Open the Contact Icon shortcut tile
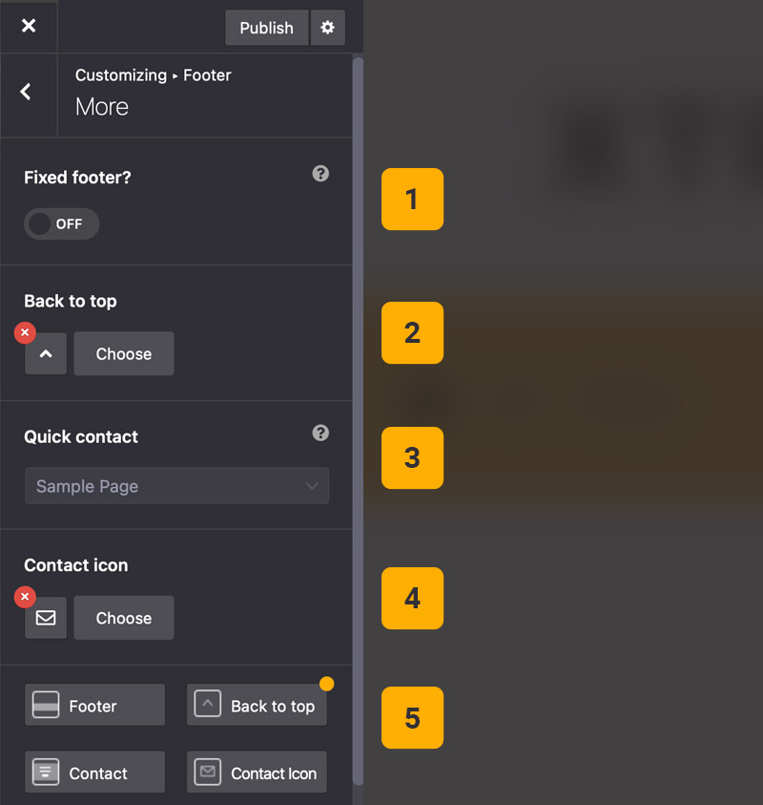This screenshot has width=763, height=805. (x=257, y=773)
